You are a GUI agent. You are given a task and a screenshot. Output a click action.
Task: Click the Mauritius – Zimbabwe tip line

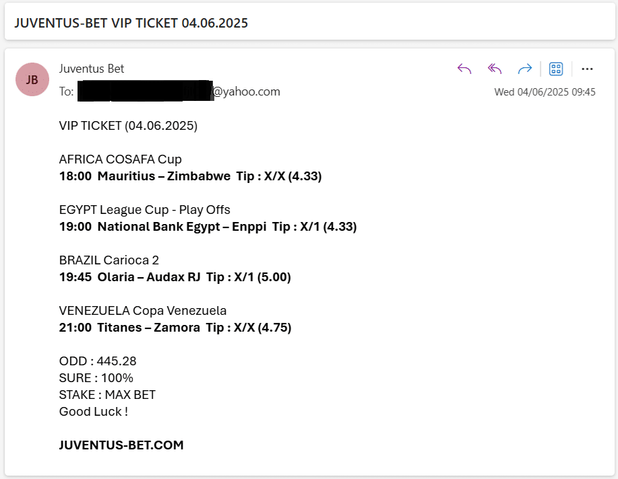(190, 176)
